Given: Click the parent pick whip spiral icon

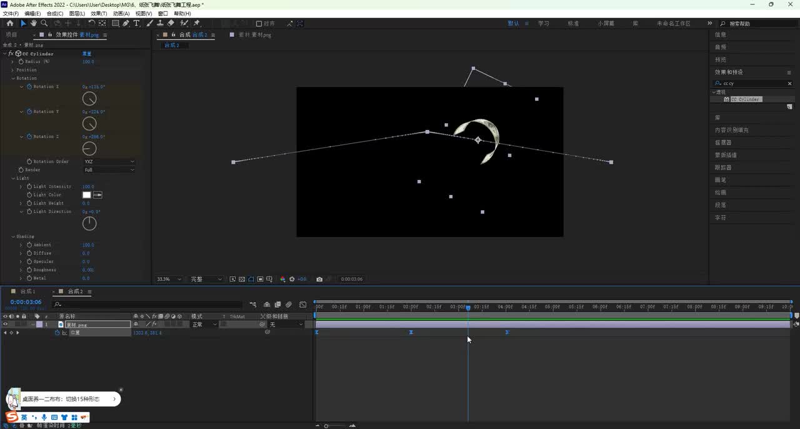Looking at the screenshot, I should coord(262,324).
